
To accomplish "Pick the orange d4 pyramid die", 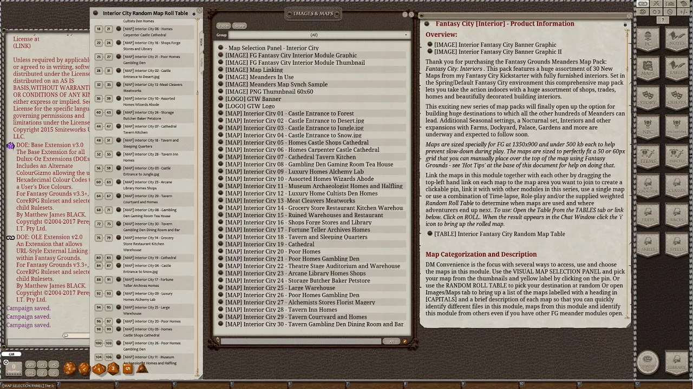I will 142,368.
